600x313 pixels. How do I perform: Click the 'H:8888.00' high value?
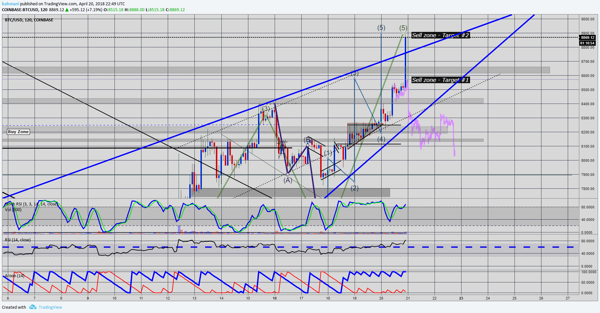point(135,10)
